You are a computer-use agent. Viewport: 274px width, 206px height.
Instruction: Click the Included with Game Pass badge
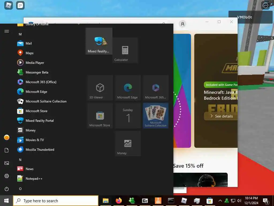tap(221, 85)
